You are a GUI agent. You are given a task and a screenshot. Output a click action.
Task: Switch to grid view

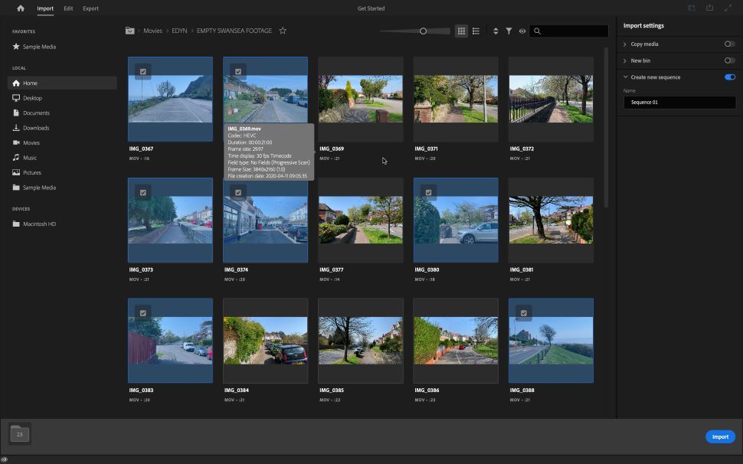[460, 31]
